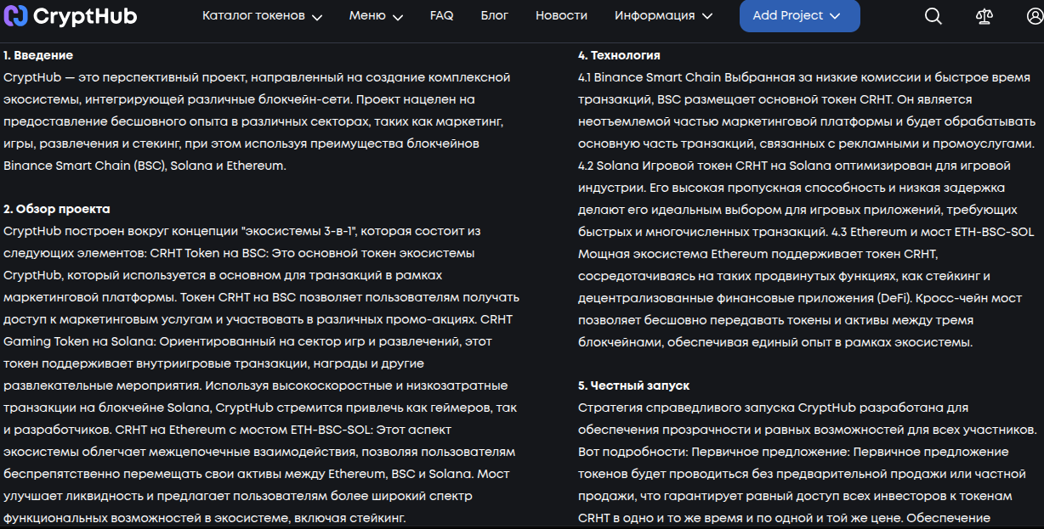
Task: Open the CryptHub logo home link
Action: click(x=71, y=16)
